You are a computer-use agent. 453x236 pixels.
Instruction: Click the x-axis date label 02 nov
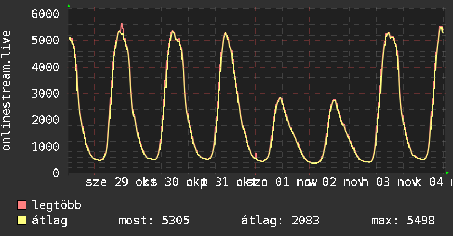tap(344, 182)
